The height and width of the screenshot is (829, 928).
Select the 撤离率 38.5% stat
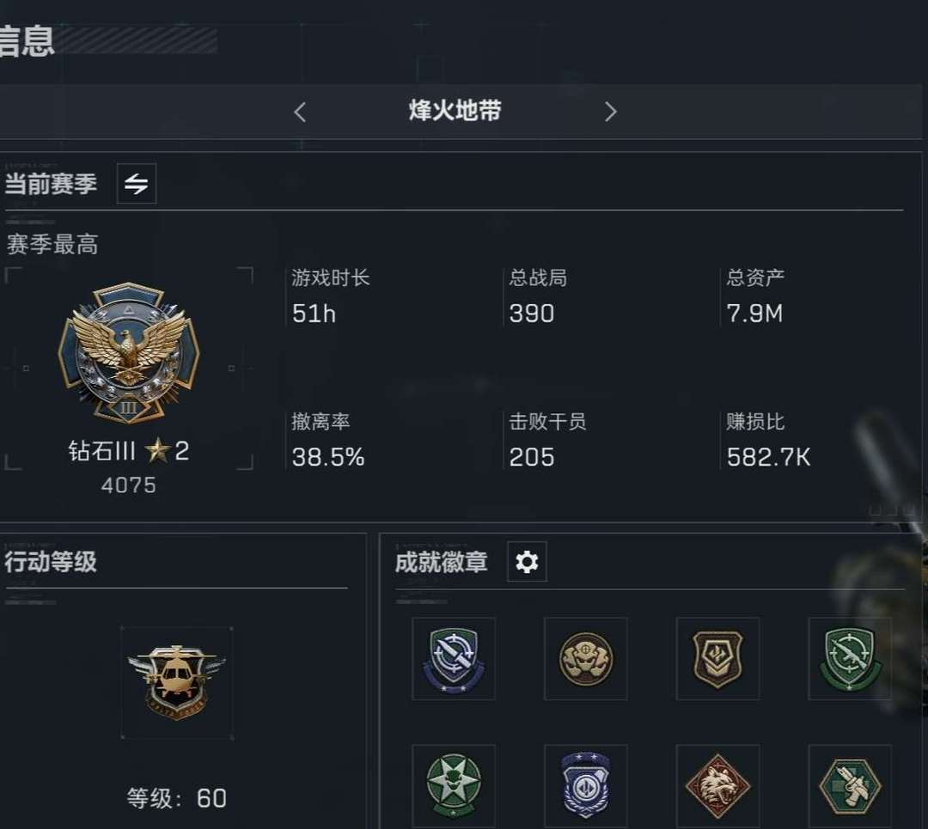[328, 440]
